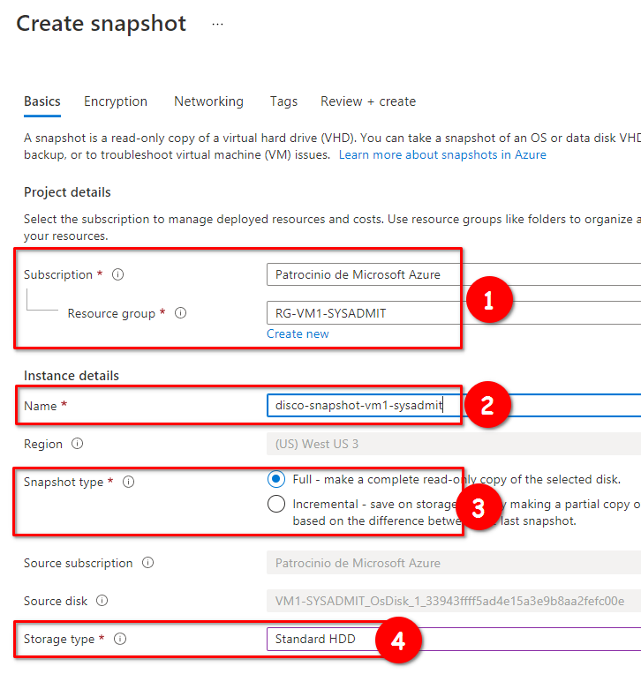
Task: Show info tooltip for Resource group
Action: point(180,313)
